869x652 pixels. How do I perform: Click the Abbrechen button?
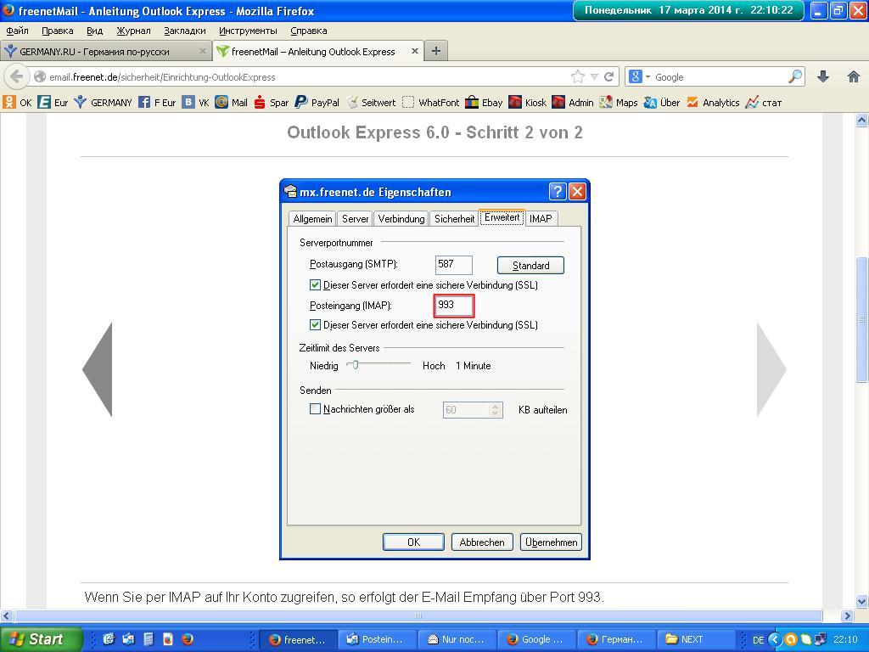pyautogui.click(x=482, y=542)
